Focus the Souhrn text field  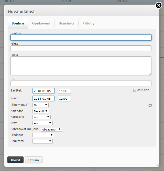coord(81,38)
